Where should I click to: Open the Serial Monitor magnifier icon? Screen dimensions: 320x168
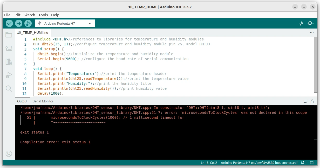tap(311, 23)
